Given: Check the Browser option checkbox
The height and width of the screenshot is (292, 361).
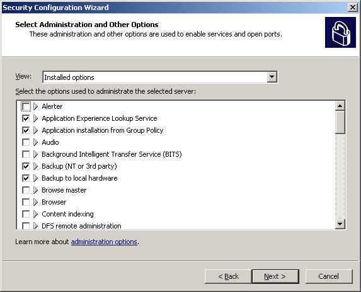Looking at the screenshot, I should click(x=26, y=202).
